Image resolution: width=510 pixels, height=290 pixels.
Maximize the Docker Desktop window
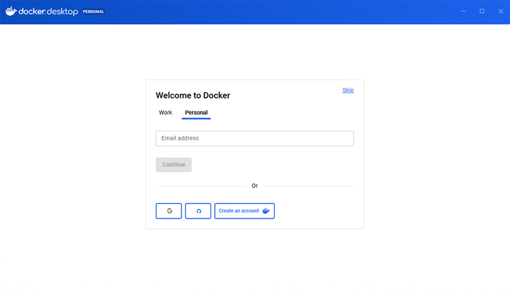click(x=482, y=11)
